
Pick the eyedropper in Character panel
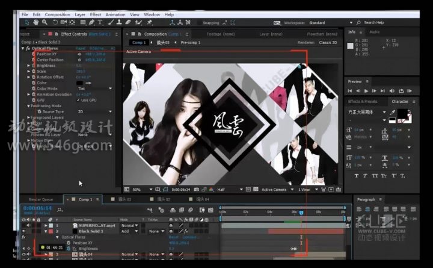pos(393,112)
